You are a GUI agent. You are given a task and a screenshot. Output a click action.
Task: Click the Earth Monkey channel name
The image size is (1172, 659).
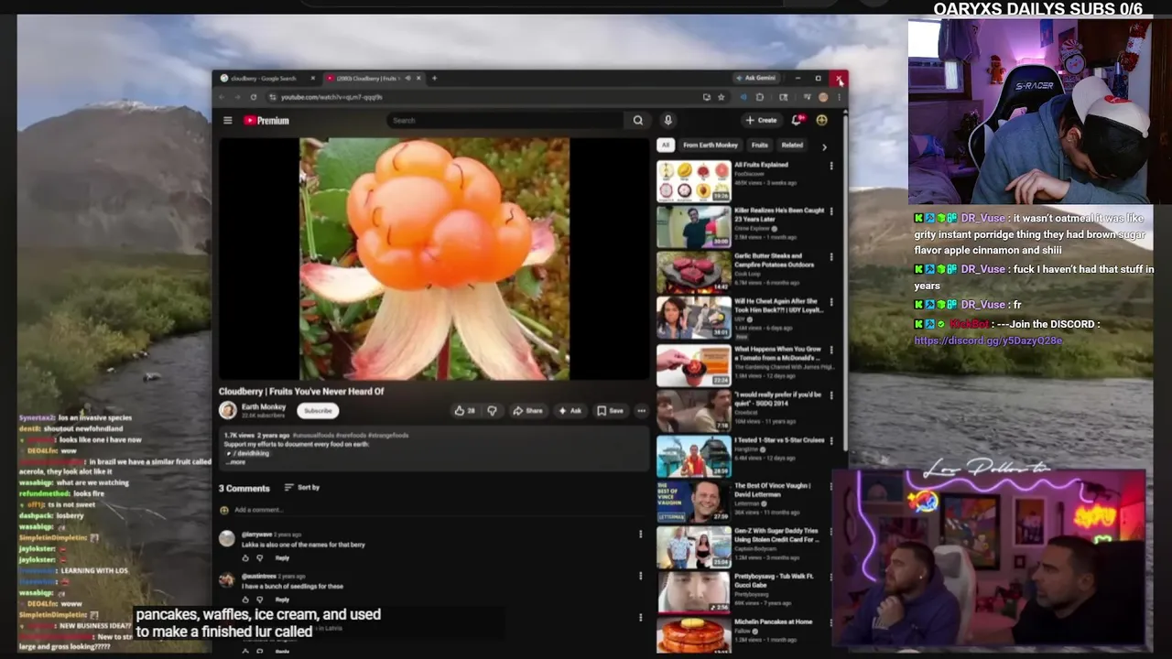point(264,406)
